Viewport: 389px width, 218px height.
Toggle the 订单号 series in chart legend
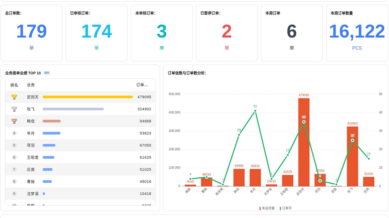(x=286, y=208)
